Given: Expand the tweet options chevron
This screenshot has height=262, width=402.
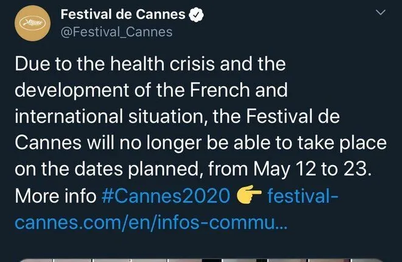Looking at the screenshot, I should coord(382,13).
